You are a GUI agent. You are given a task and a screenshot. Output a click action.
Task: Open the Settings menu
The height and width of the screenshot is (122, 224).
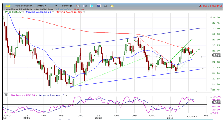click(67, 5)
